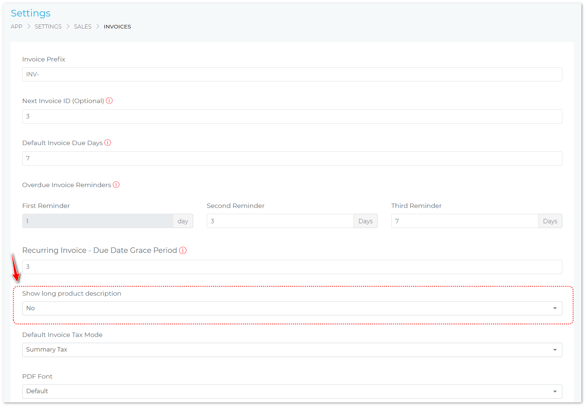
Task: Click the First Reminder field
Action: click(98, 221)
